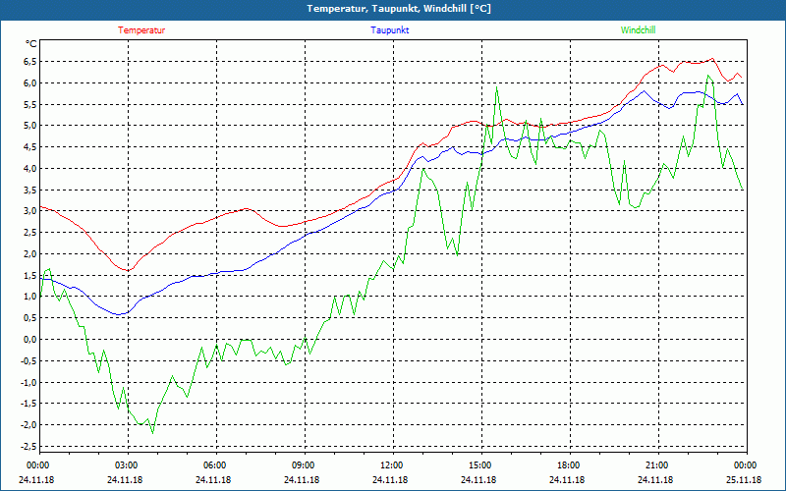Click the -2,5 y-axis value
Image resolution: width=786 pixels, height=491 pixels.
[x=28, y=447]
